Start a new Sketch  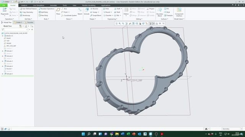[80, 11]
